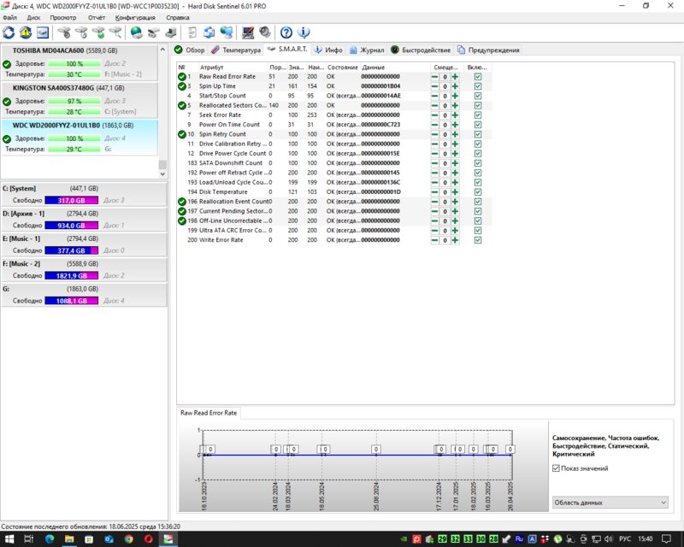Screen dimensions: 684x547
Task: Toggle the enable checkbox for Write Error Rate
Action: [478, 240]
